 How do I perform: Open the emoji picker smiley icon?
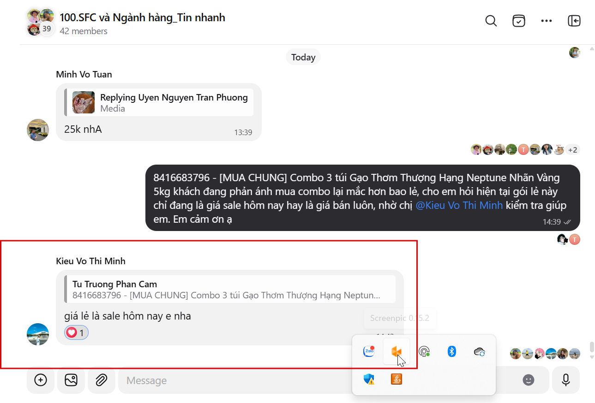coord(529,380)
